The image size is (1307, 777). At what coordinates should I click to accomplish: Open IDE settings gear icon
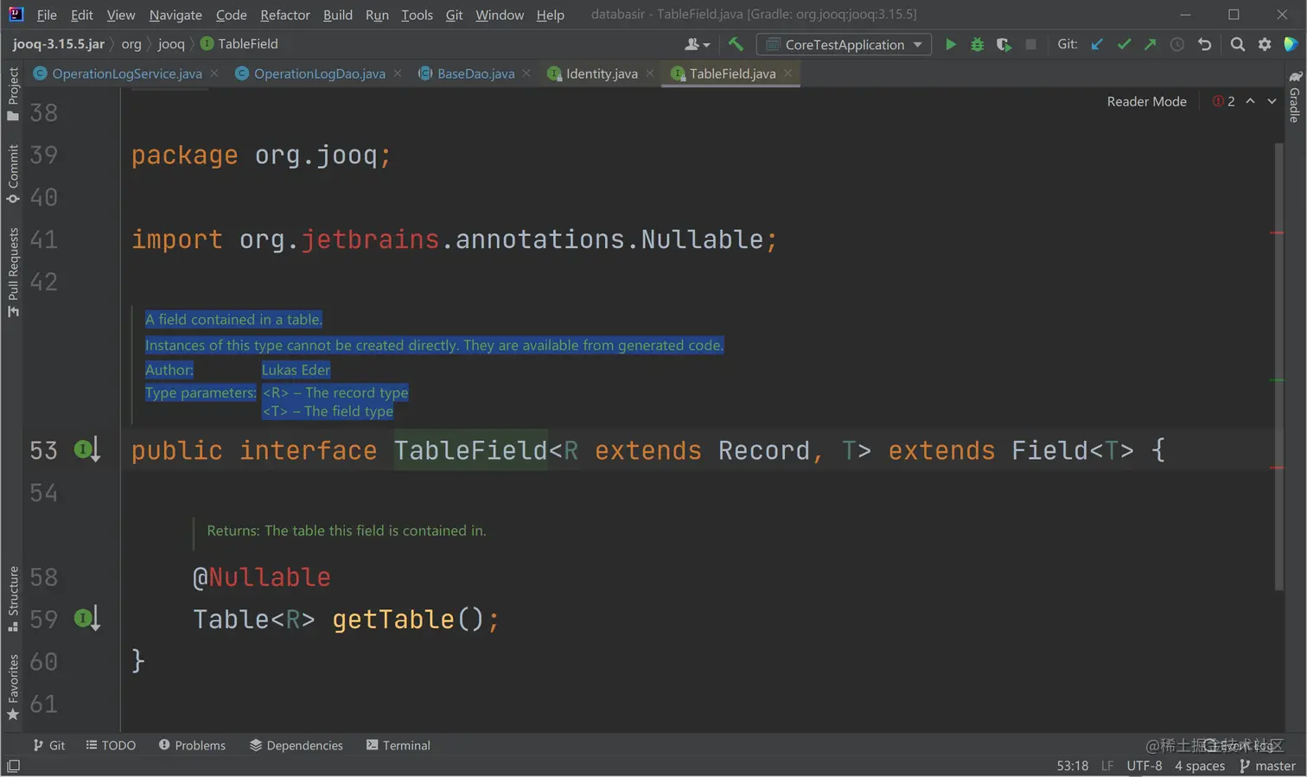point(1265,44)
